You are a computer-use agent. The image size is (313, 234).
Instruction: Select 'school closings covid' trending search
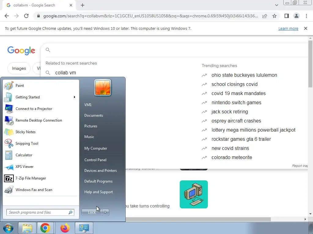234,84
